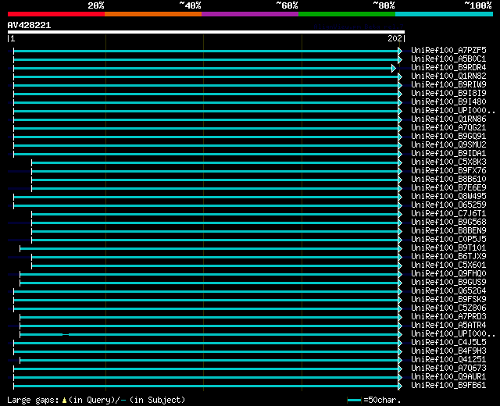Viewport: 500px width, 406px height.
Task: Select the UniRef100_B9I480 label
Action: tap(448, 102)
